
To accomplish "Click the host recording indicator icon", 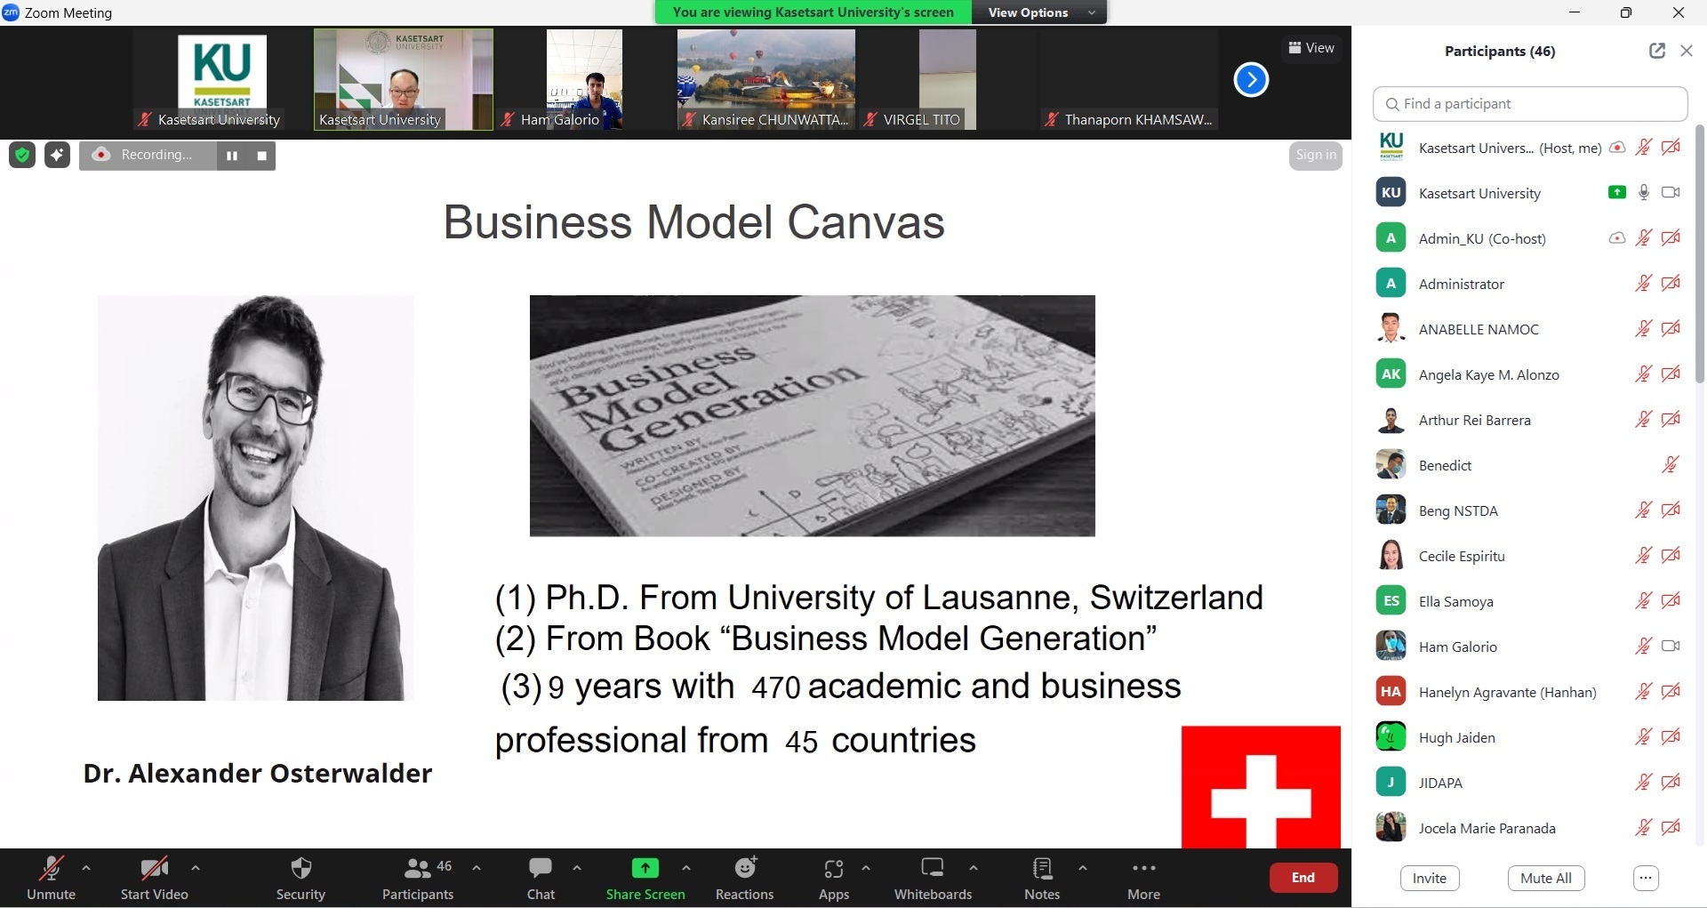I will [1617, 148].
